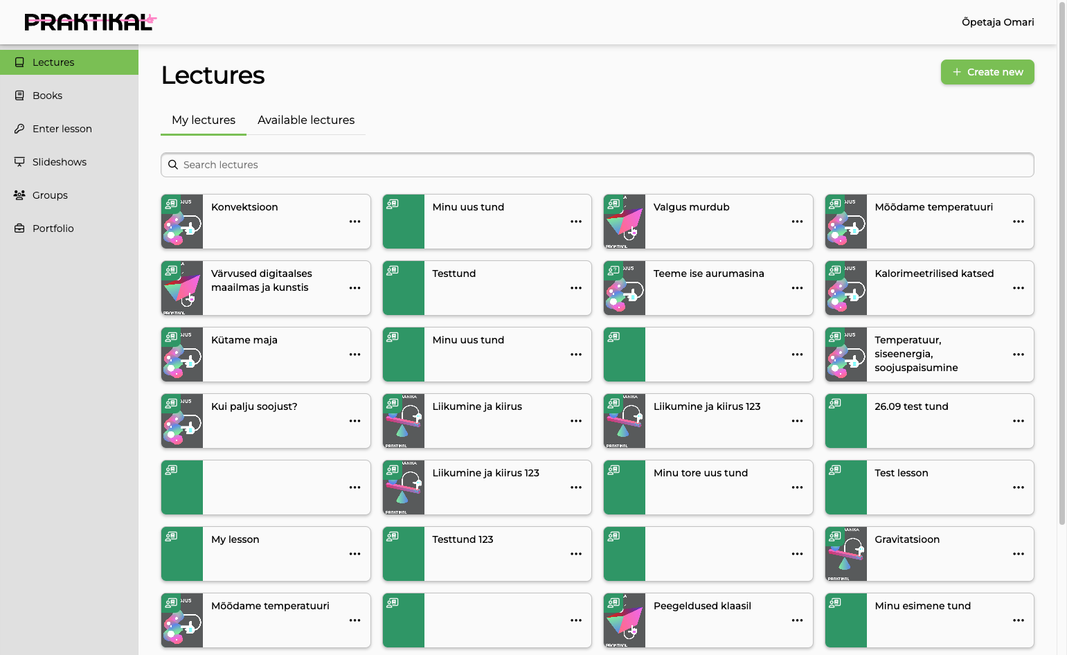
Task: Click the Create new button
Action: [987, 72]
